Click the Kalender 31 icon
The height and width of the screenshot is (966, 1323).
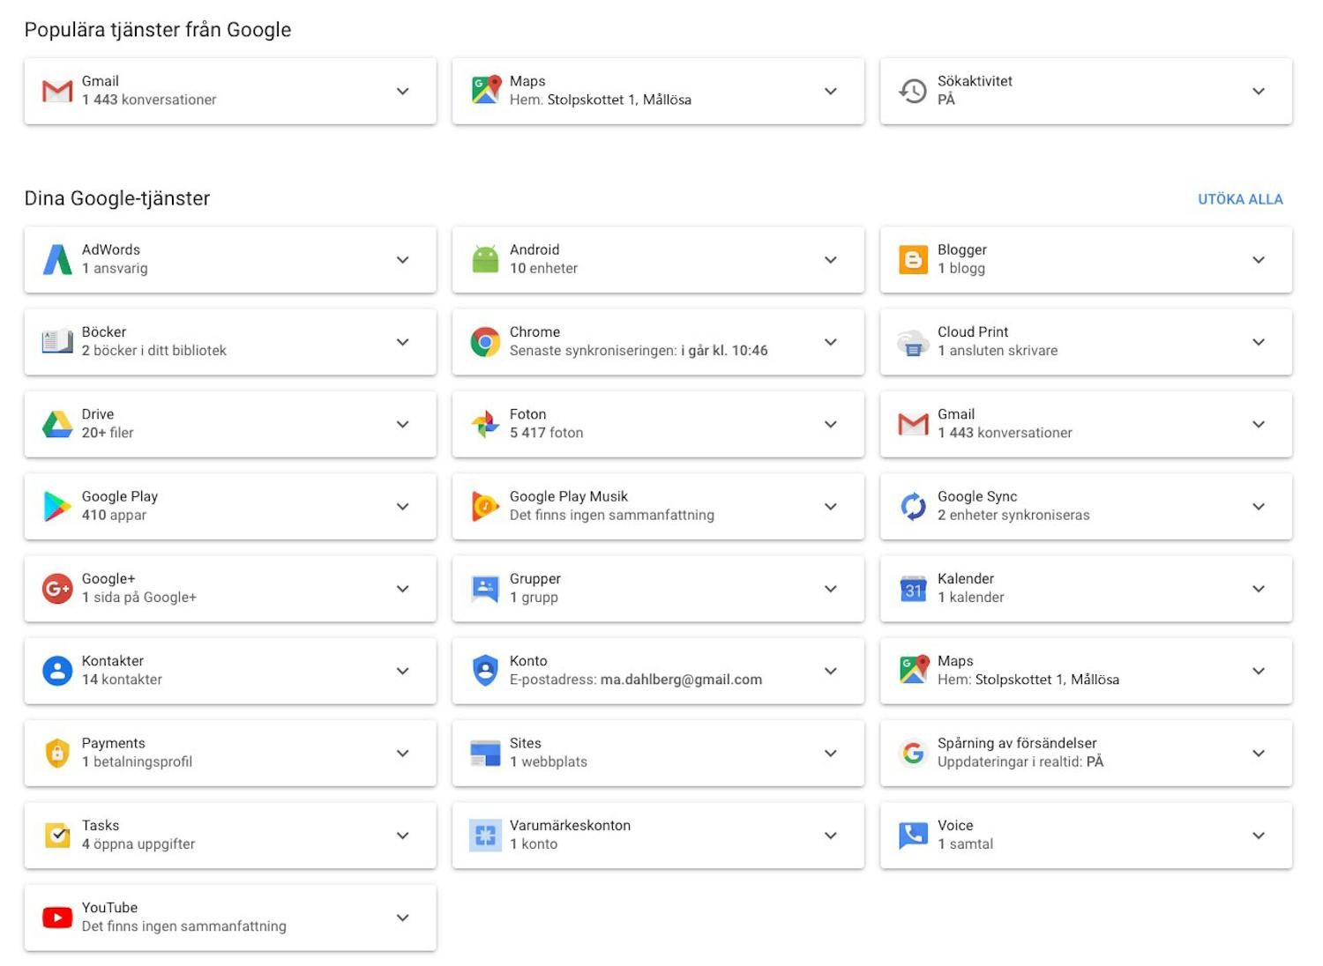point(913,589)
